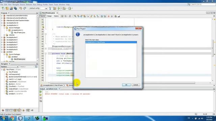The image size is (216, 121).
Task: Select initComponents() in the Navigator
Action: coord(14,74)
